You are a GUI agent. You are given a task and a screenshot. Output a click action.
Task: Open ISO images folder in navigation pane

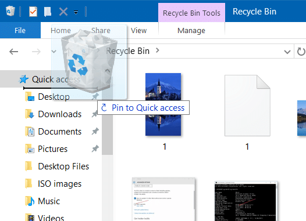pyautogui.click(x=59, y=184)
